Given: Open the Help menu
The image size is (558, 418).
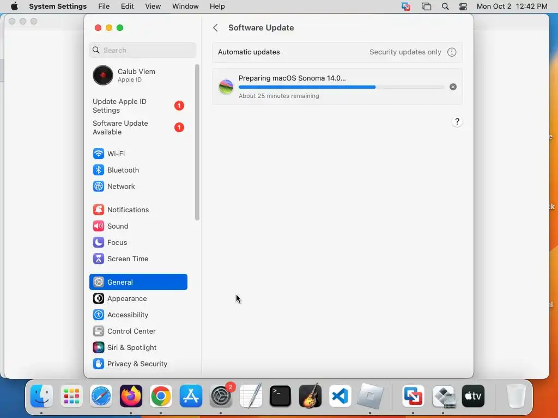Looking at the screenshot, I should point(217,7).
